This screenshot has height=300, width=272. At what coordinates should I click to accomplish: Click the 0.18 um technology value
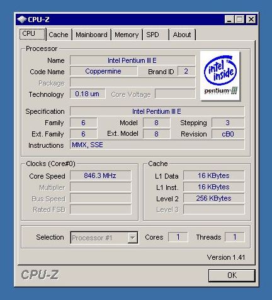(88, 94)
